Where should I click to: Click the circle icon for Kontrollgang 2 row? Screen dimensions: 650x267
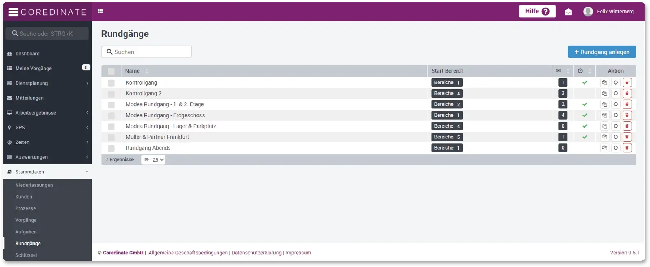click(x=616, y=94)
